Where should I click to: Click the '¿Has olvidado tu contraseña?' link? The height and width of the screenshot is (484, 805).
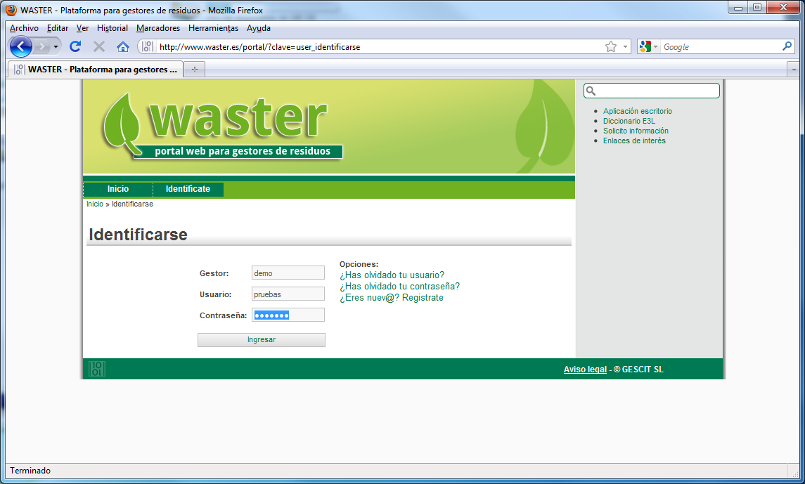click(x=399, y=287)
